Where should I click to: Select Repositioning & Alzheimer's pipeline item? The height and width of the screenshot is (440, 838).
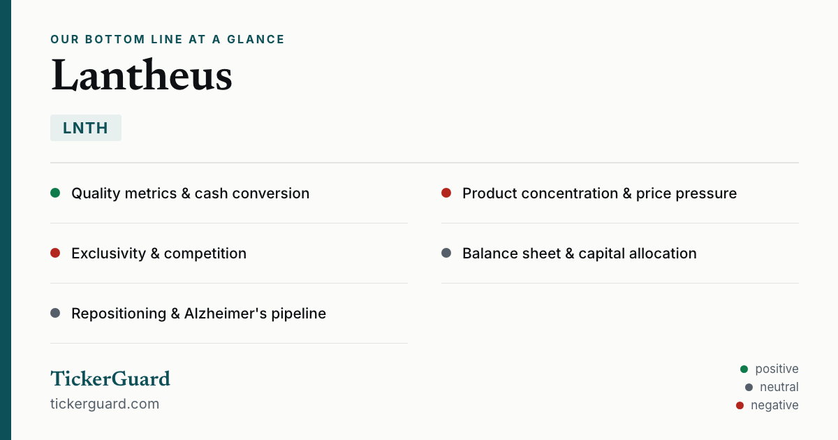229,314
